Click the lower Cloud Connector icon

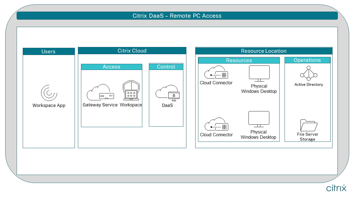click(x=216, y=124)
